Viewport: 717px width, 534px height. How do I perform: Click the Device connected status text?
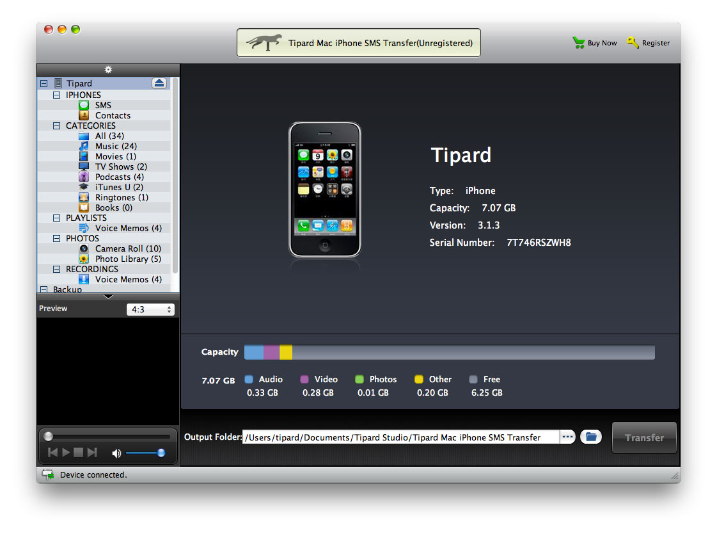(93, 475)
